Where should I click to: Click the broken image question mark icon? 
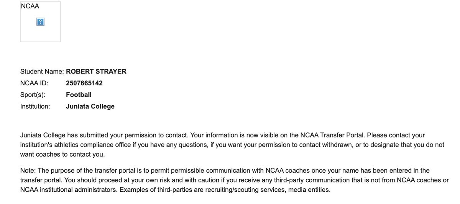tap(40, 22)
